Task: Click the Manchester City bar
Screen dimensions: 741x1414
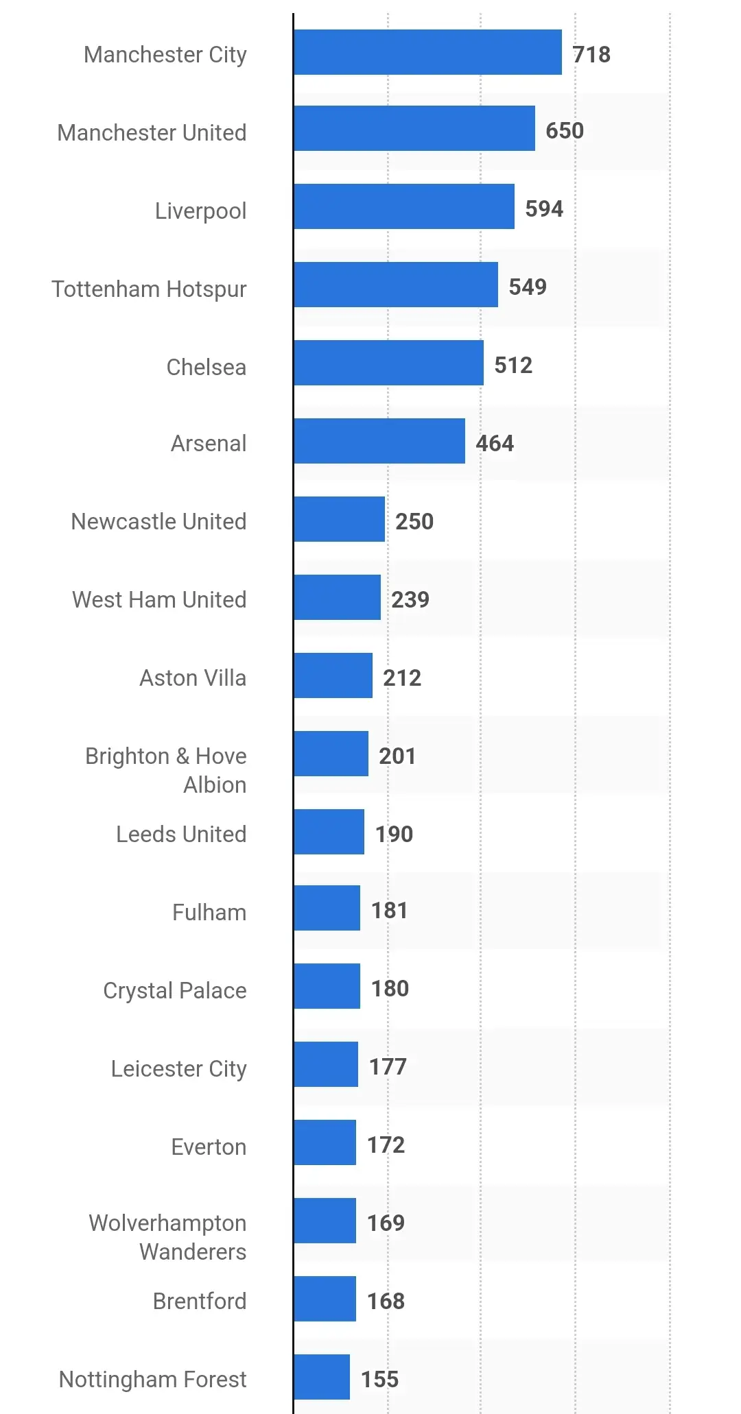Action: [427, 52]
